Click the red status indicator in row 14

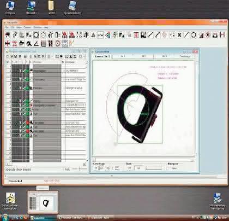[x=28, y=123]
